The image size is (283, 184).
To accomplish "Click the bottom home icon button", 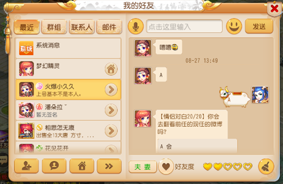I will tap(82, 166).
